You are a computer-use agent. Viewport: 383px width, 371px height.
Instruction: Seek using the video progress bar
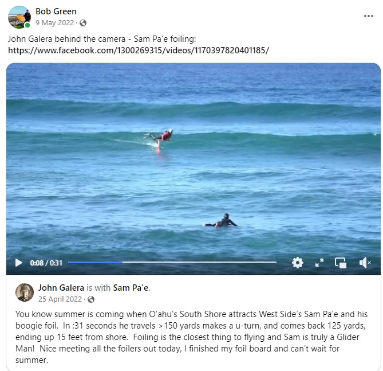point(172,263)
